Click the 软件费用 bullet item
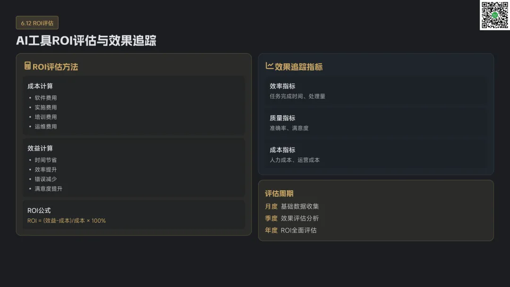510x287 pixels. point(45,98)
